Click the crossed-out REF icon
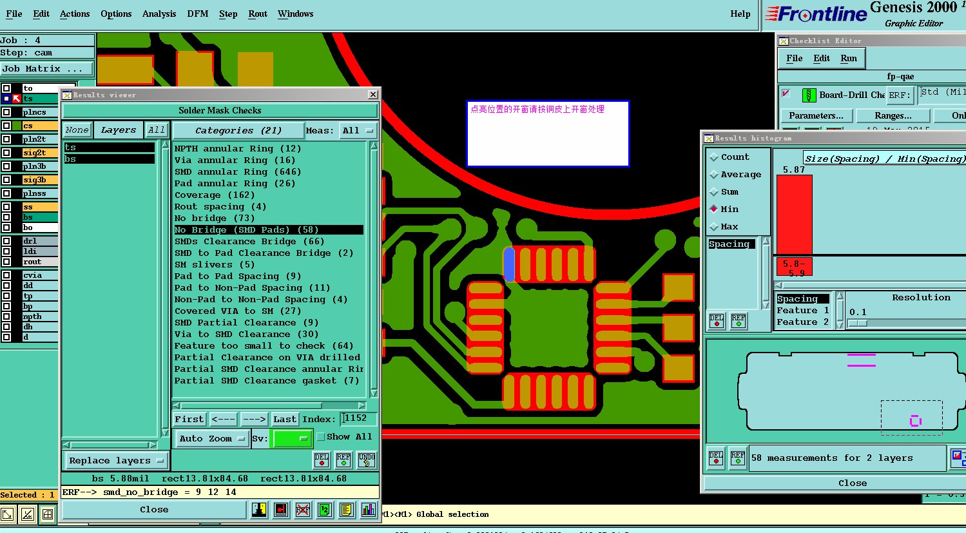The width and height of the screenshot is (966, 533). point(303,510)
